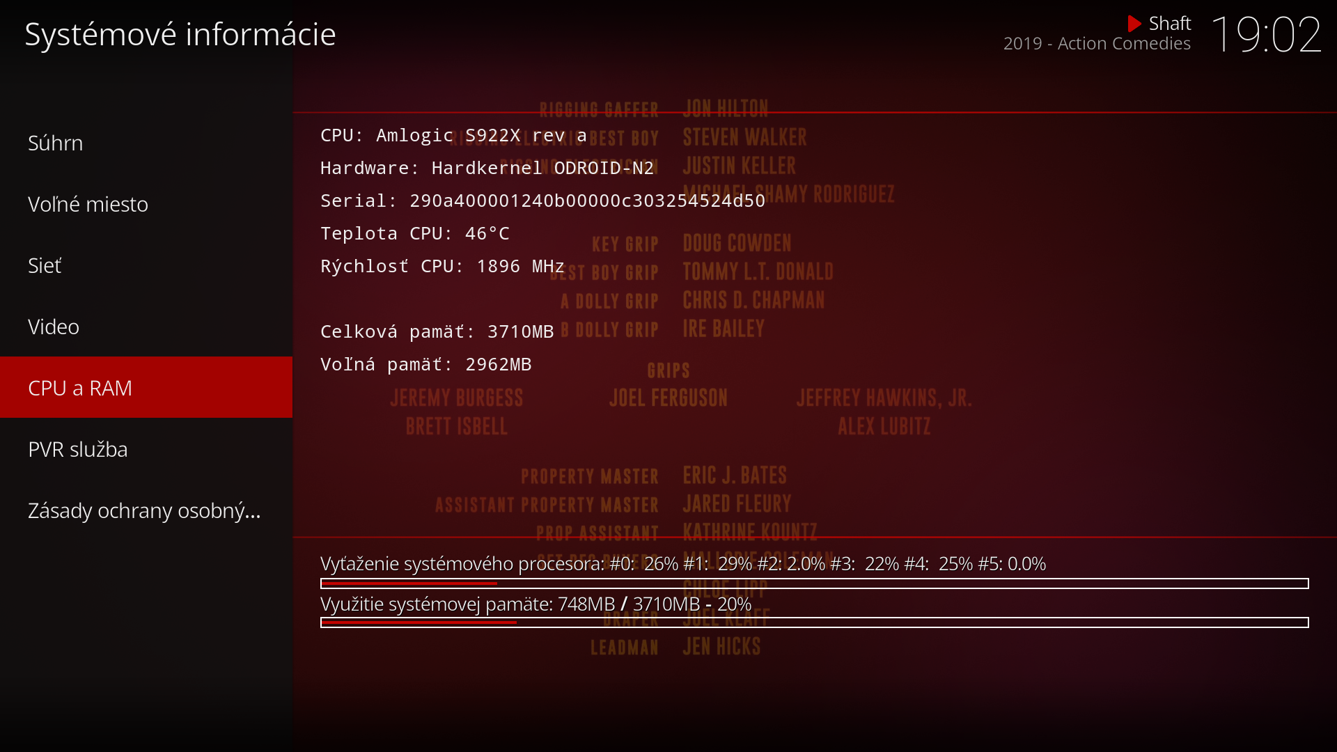Viewport: 1337px width, 752px height.
Task: Click the red play icon beside Shaft
Action: click(1134, 24)
